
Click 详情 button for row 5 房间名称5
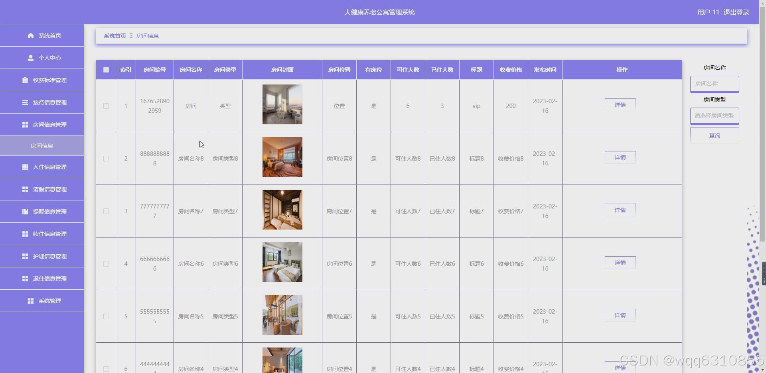[620, 315]
